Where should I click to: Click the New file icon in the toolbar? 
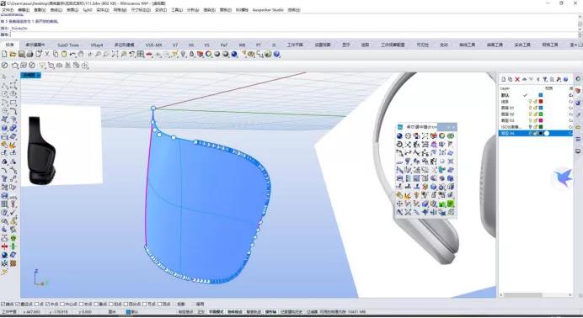pos(4,54)
